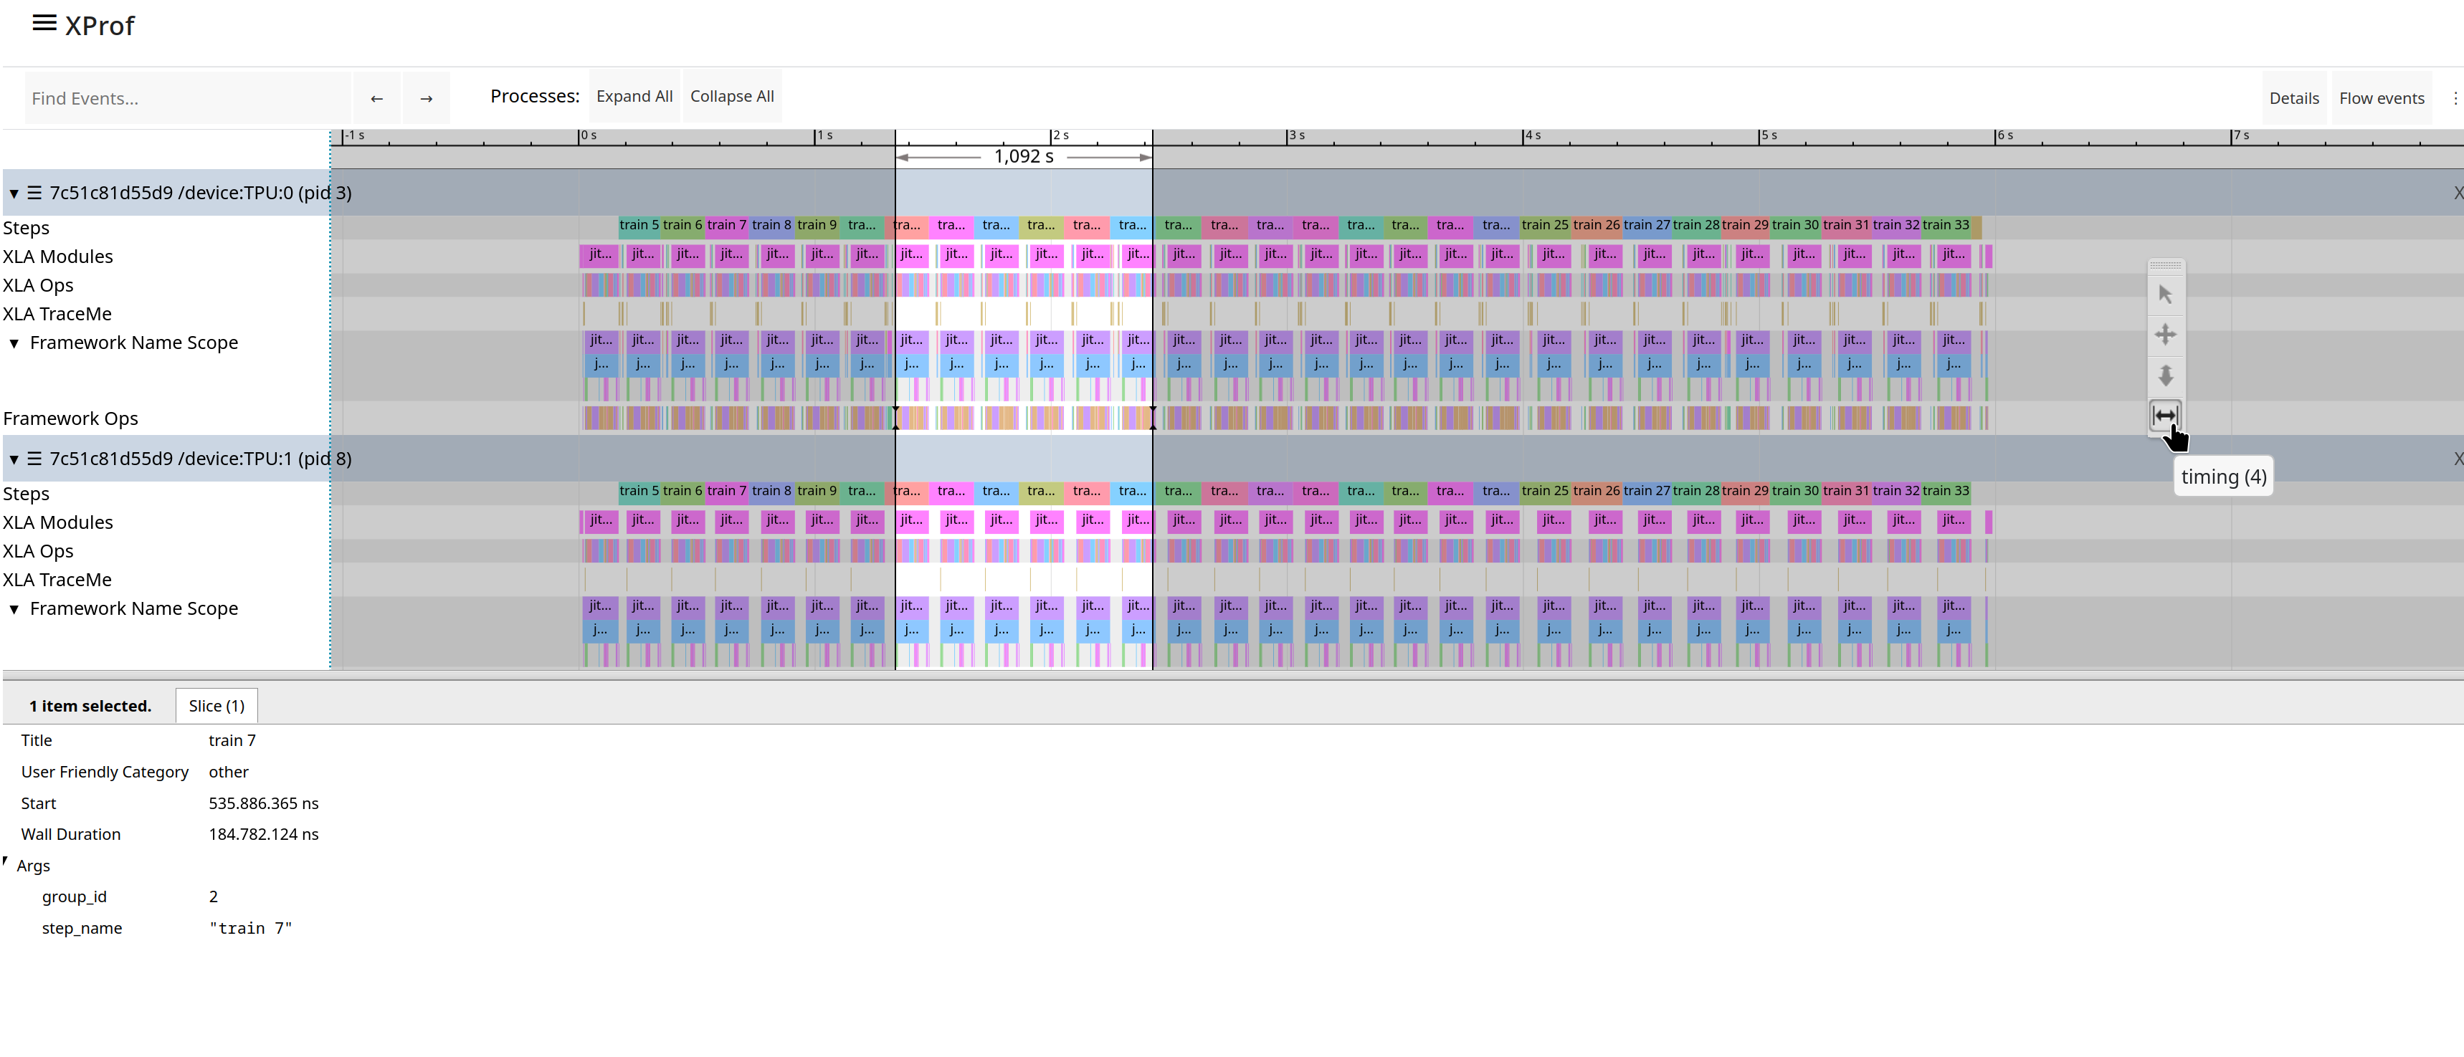Collapse the Framework Name Scope row
This screenshot has height=1057, width=2464.
14,343
